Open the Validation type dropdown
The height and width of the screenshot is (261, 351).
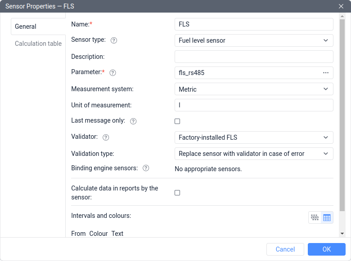253,154
